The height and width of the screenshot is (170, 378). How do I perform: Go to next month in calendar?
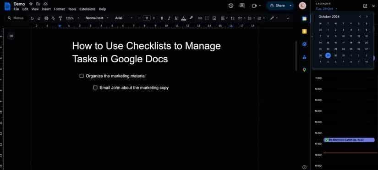click(x=367, y=16)
